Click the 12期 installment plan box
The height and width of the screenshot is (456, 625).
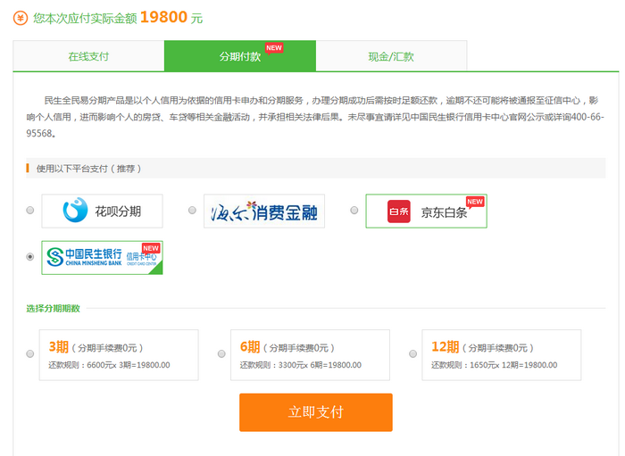point(501,355)
